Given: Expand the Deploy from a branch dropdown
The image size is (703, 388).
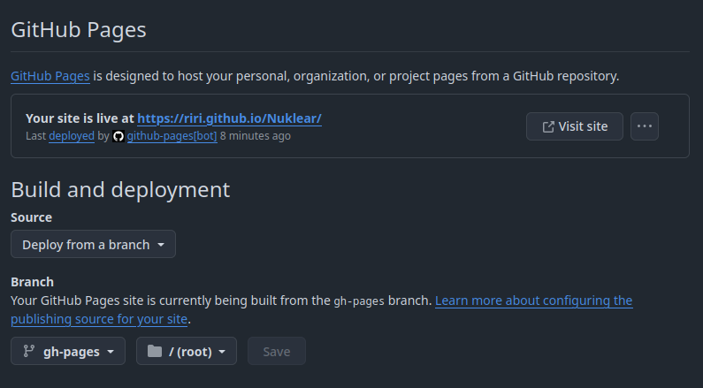Looking at the screenshot, I should click(93, 244).
